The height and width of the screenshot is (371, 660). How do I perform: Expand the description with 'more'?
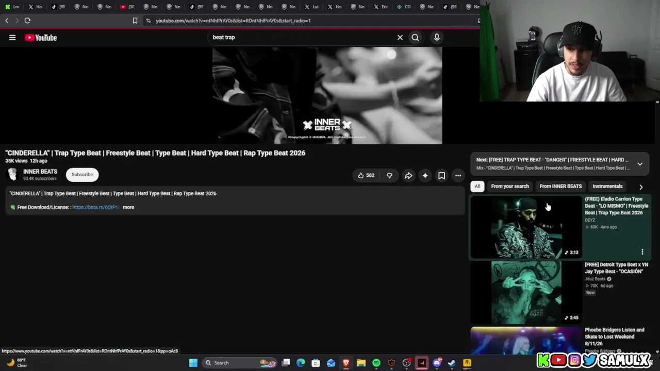[128, 207]
